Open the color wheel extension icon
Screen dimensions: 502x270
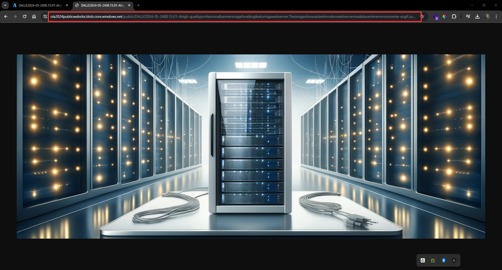(x=445, y=16)
